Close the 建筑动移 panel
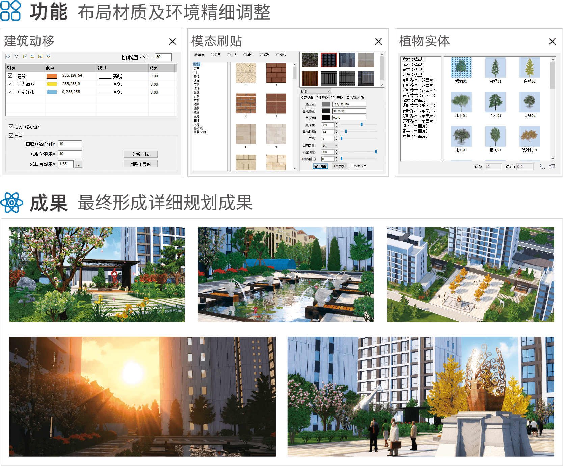The image size is (563, 466). [172, 41]
